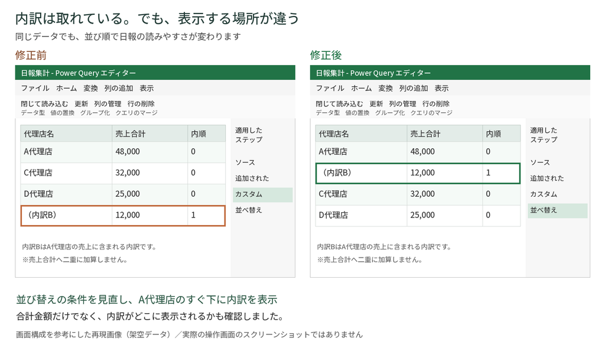Click 内順 value 1 in 修正前 table
This screenshot has width=605, height=348.
(x=206, y=215)
